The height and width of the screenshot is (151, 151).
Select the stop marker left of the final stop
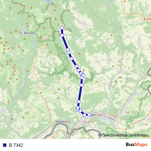click(85, 115)
